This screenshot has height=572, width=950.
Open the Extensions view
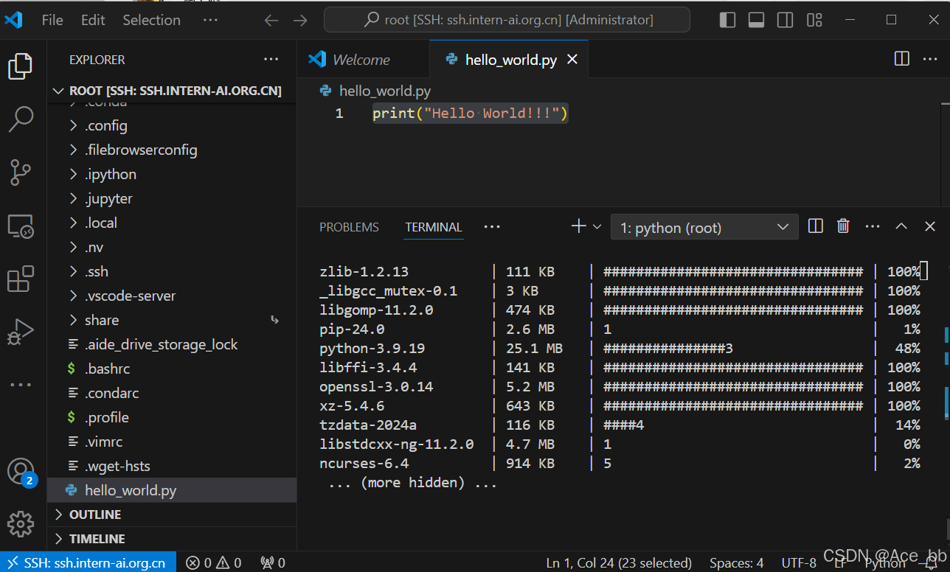(21, 279)
